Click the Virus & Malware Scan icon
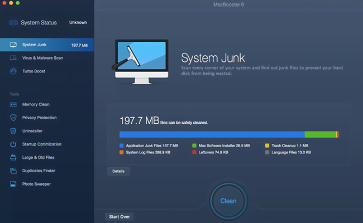The height and width of the screenshot is (223, 363). [x=13, y=58]
